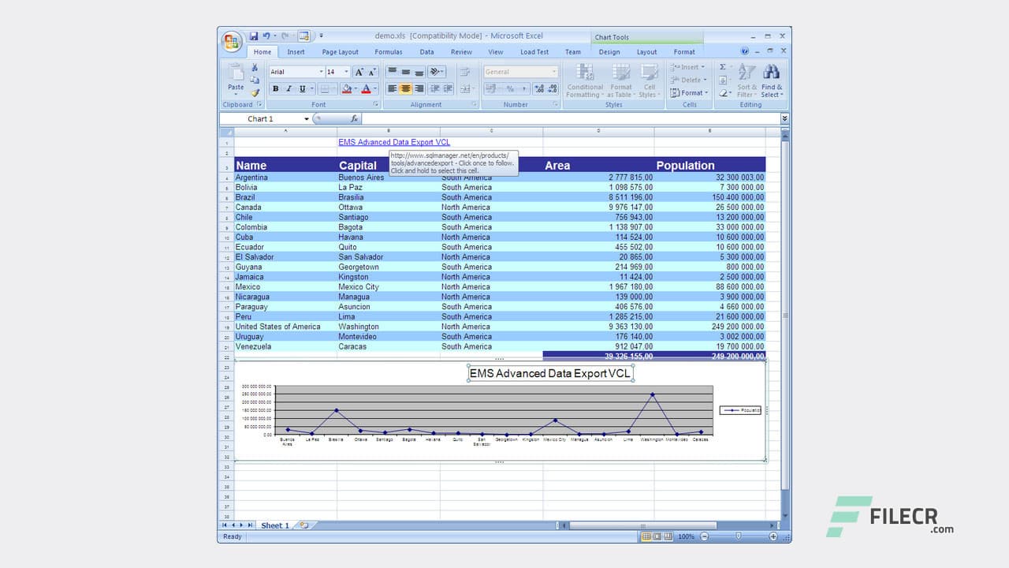Select the Sheet 1 tab at bottom
This screenshot has height=568, width=1009.
(x=274, y=525)
